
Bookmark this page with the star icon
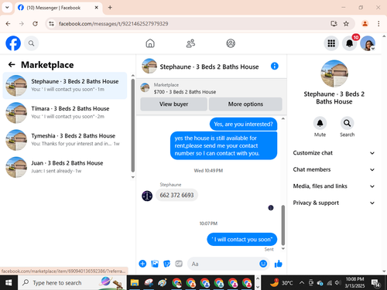pos(346,24)
